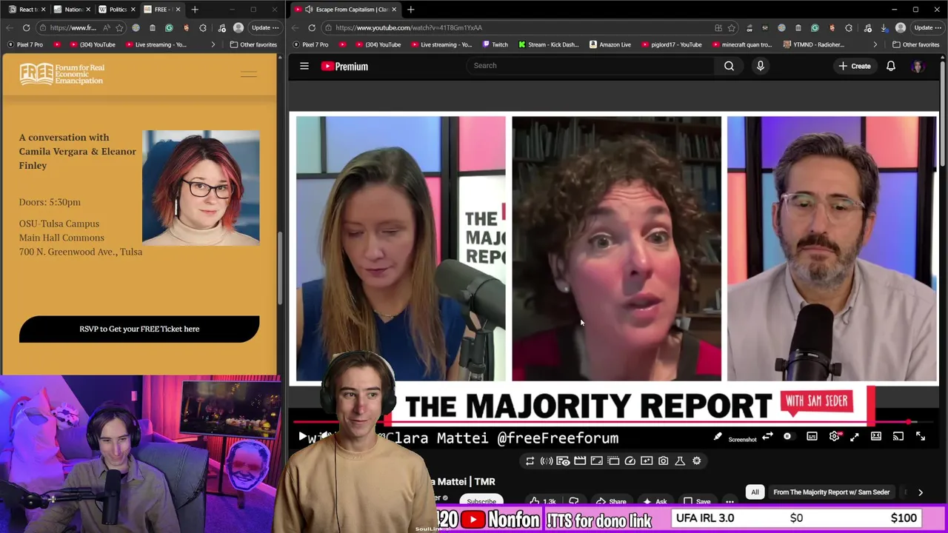Click the Ask button under the video
Image resolution: width=948 pixels, height=533 pixels.
tap(655, 501)
